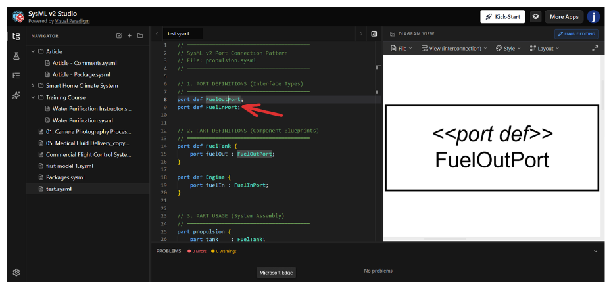Open 01. Camera Photography Process file

pyautogui.click(x=88, y=132)
